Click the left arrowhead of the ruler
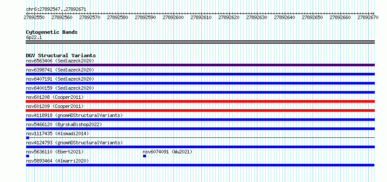Viewport: 387px width, 182px height. pos(27,13)
